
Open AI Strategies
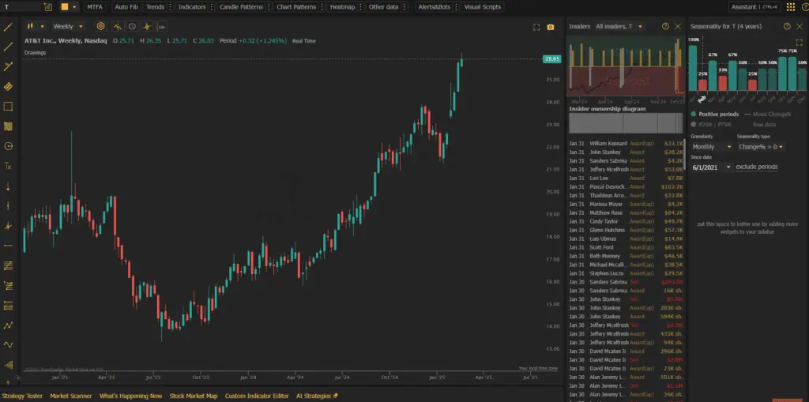317,396
